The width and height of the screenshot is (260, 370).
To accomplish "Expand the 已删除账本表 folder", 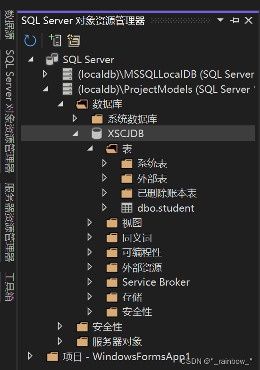I will (105, 193).
